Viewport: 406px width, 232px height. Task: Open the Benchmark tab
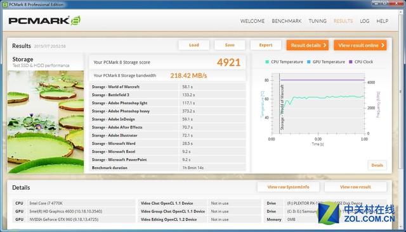(x=287, y=21)
